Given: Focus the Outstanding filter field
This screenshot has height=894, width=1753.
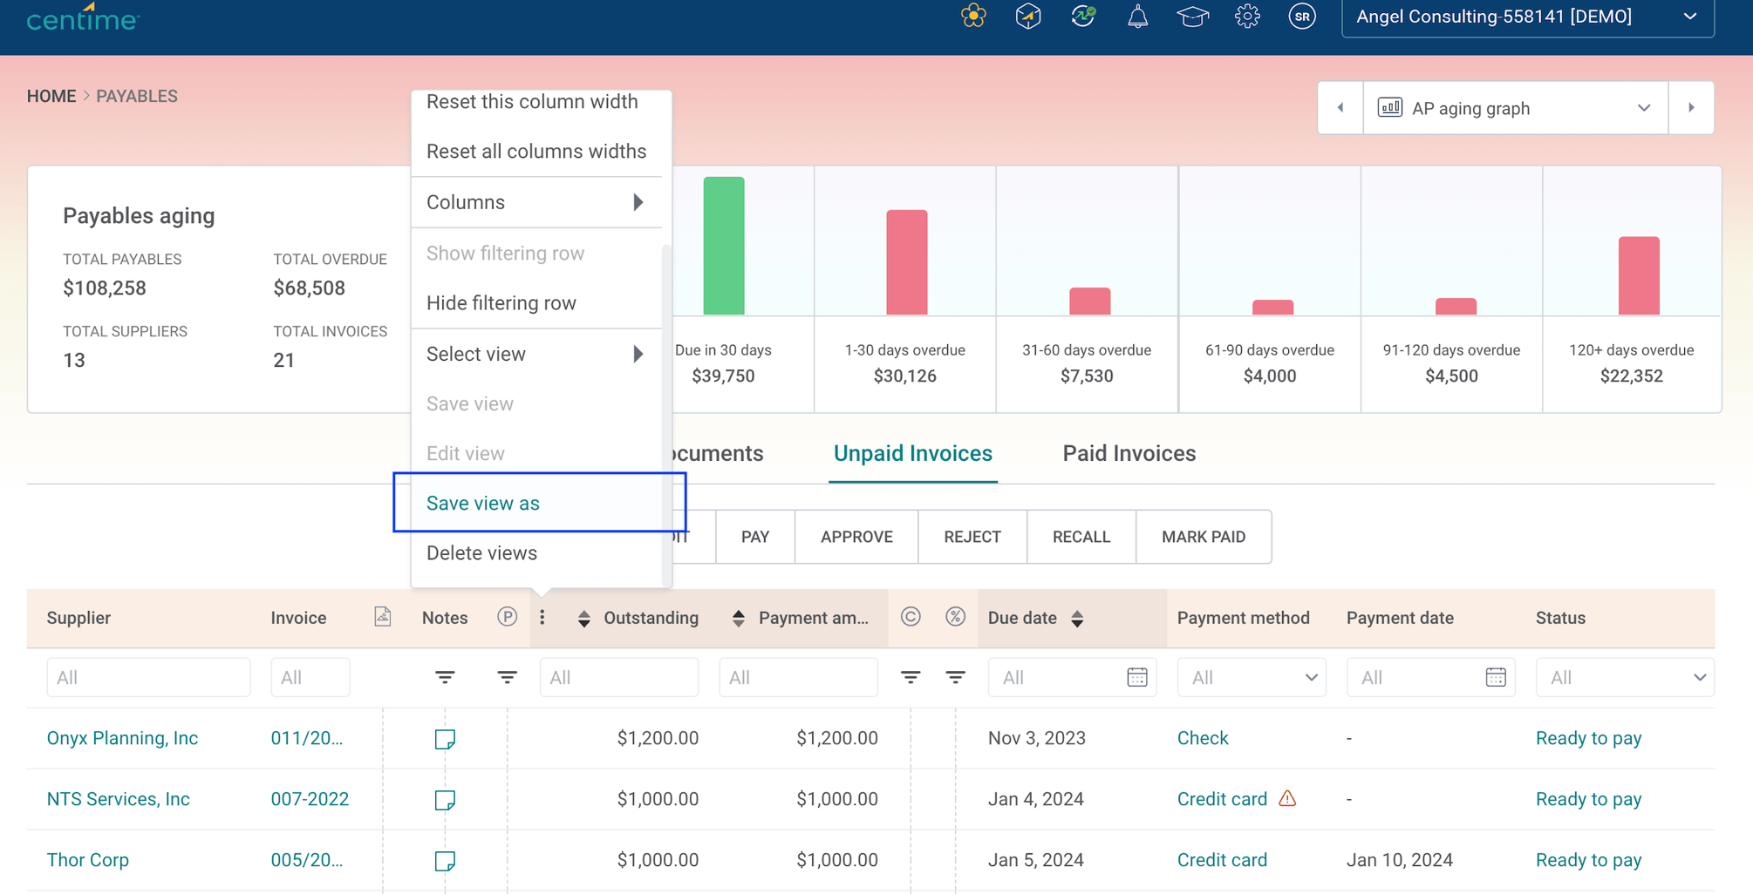Looking at the screenshot, I should coord(619,677).
